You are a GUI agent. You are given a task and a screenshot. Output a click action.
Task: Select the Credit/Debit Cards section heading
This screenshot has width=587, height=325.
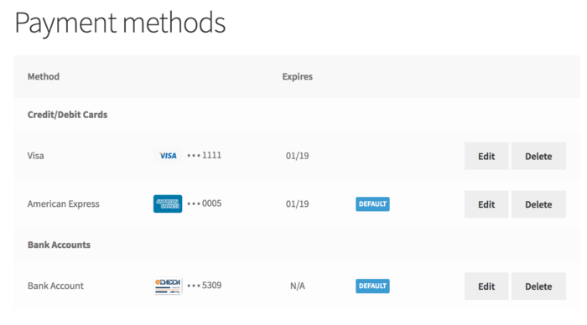tap(67, 115)
